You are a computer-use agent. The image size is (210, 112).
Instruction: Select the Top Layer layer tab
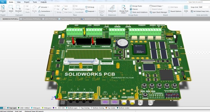tap(12, 108)
